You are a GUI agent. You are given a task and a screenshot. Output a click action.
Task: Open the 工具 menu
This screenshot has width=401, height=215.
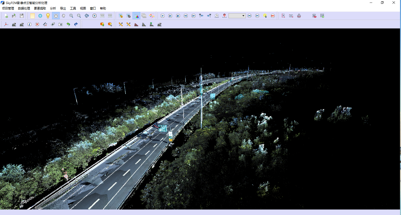[73, 9]
